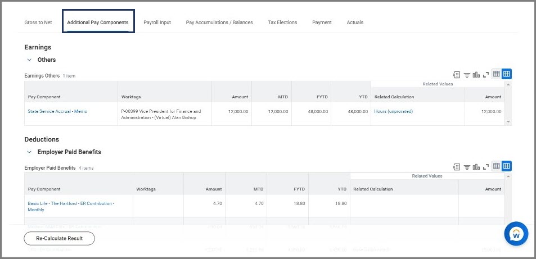This screenshot has height=259, width=536.
Task: Export Earnings Others table to Excel
Action: (x=457, y=74)
